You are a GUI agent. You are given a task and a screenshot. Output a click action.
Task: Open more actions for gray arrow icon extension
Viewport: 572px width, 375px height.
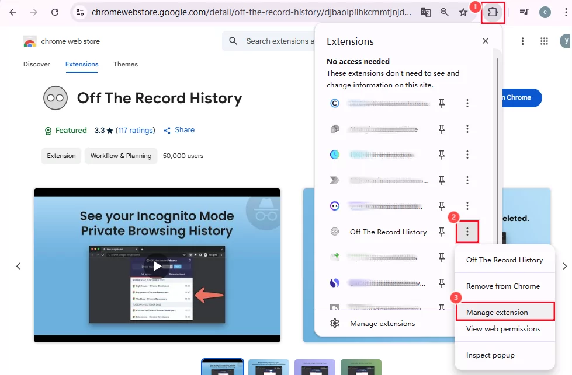[467, 180]
